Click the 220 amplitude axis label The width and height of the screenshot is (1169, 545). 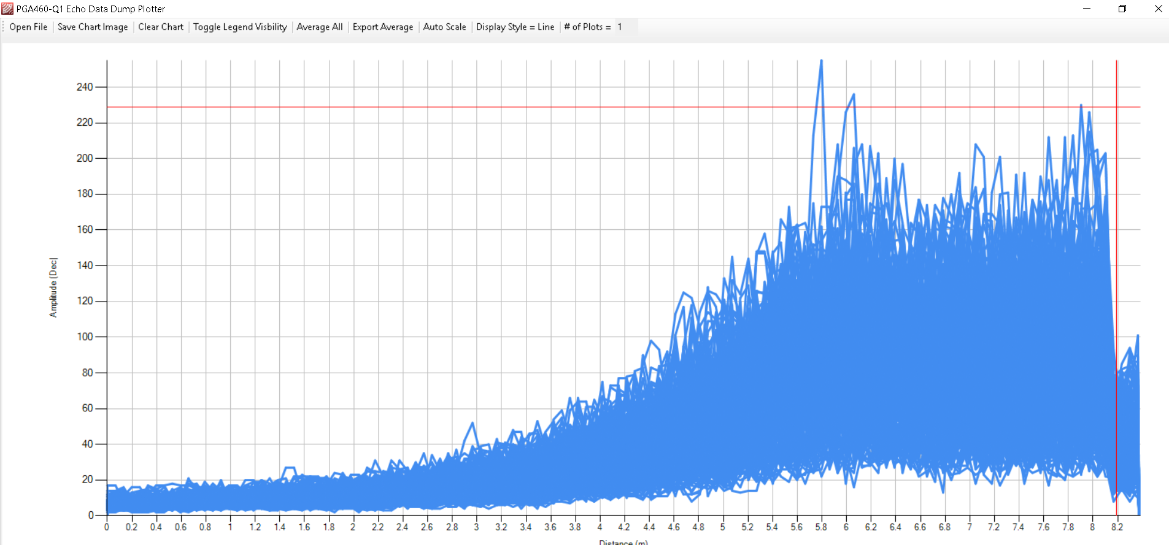click(x=85, y=123)
